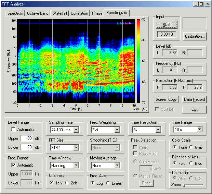Select Gray color scale
Viewport: 212px width, 194px height.
191,147
